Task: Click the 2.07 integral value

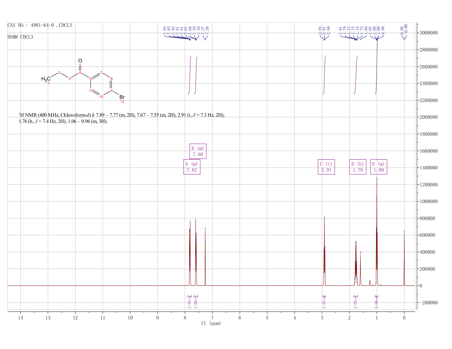Action: [324, 304]
